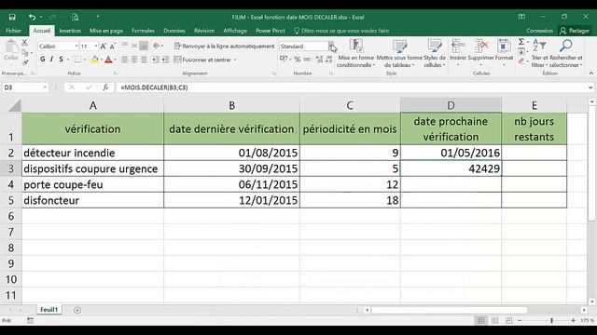Switch to the Insertion tab
Image resolution: width=597 pixels, height=335 pixels.
coord(70,31)
